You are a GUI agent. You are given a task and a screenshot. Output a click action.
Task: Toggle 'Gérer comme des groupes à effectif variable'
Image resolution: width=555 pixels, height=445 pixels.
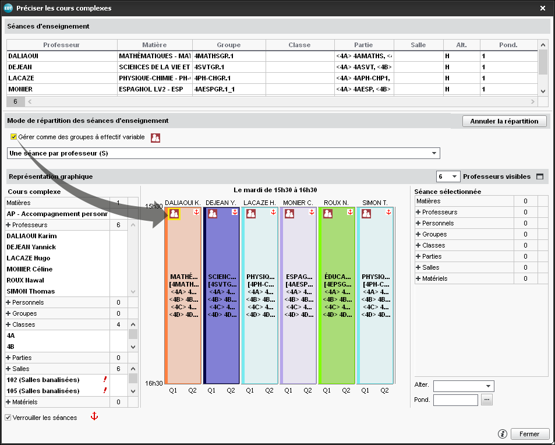(13, 137)
